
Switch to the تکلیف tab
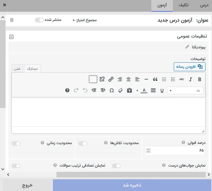pos(184,6)
